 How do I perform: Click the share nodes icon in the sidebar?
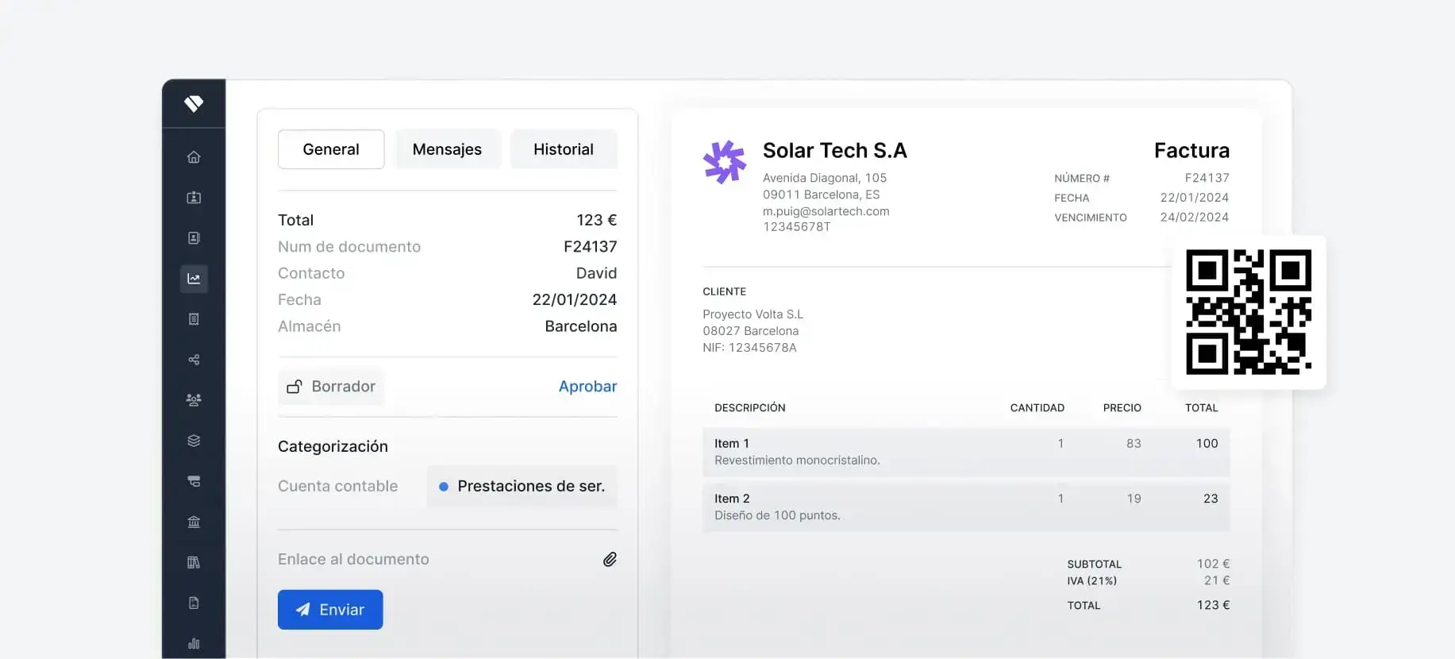coord(194,360)
